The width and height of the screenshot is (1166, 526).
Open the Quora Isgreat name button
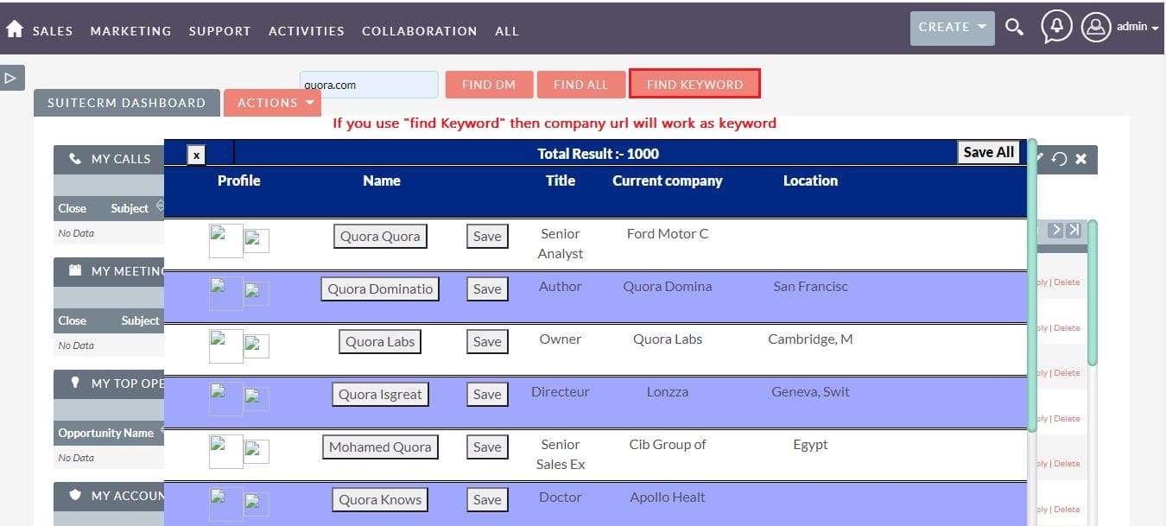[x=380, y=395]
